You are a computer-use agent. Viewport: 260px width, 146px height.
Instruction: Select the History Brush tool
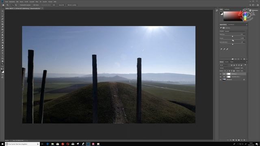tap(2, 38)
